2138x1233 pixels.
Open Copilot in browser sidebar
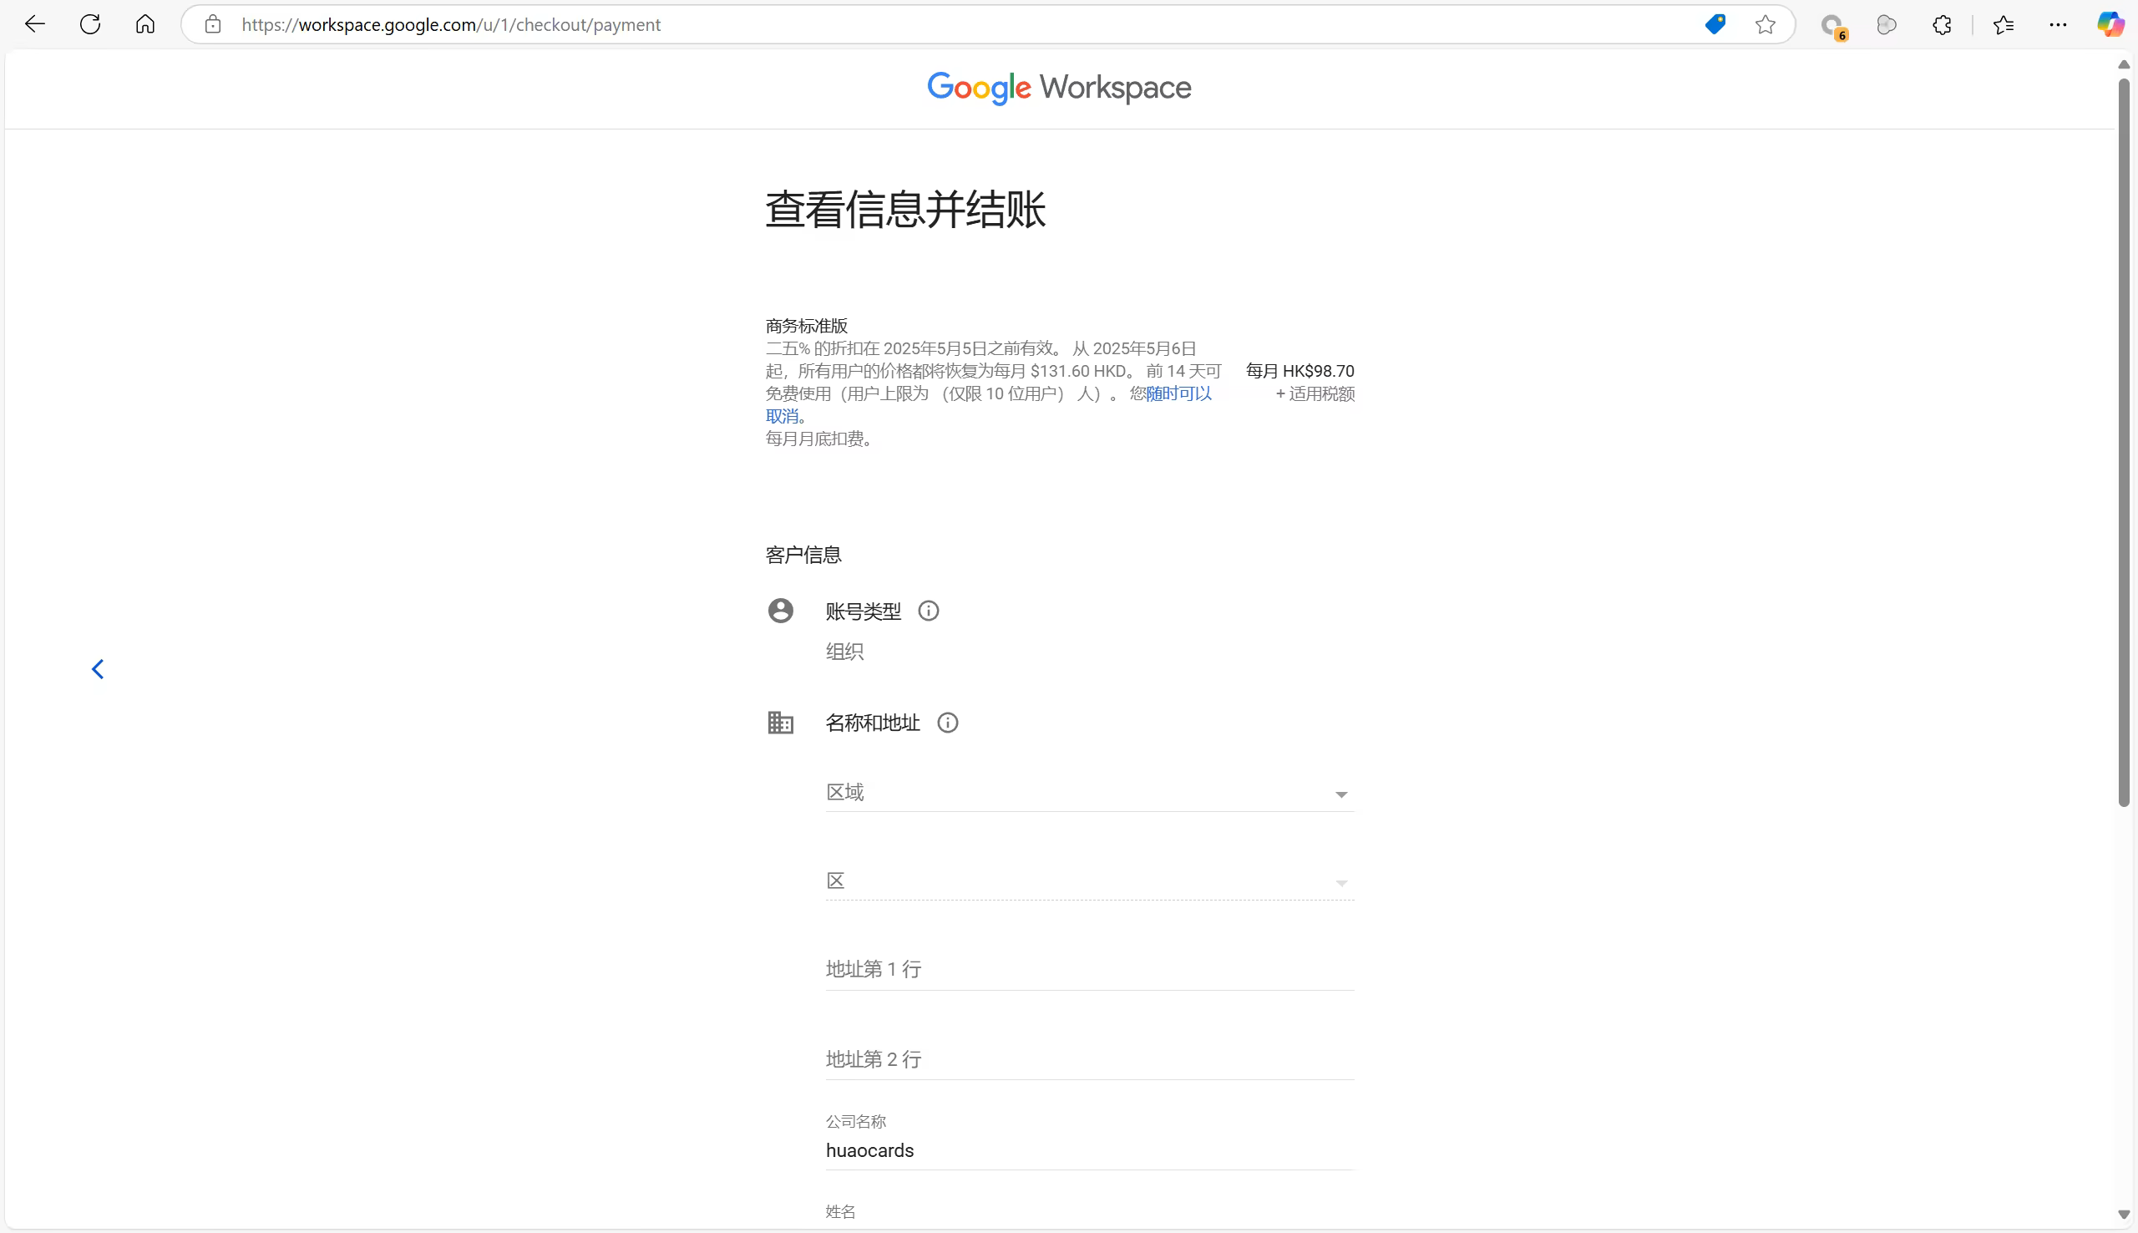[2110, 24]
